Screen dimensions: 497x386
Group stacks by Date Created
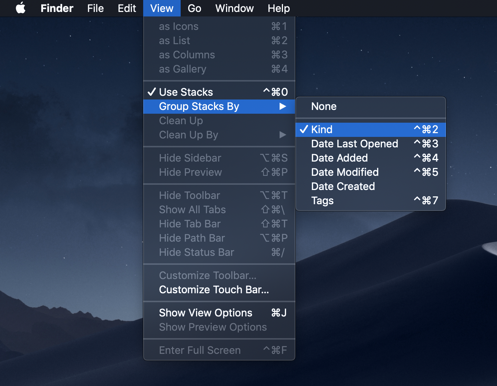(343, 186)
